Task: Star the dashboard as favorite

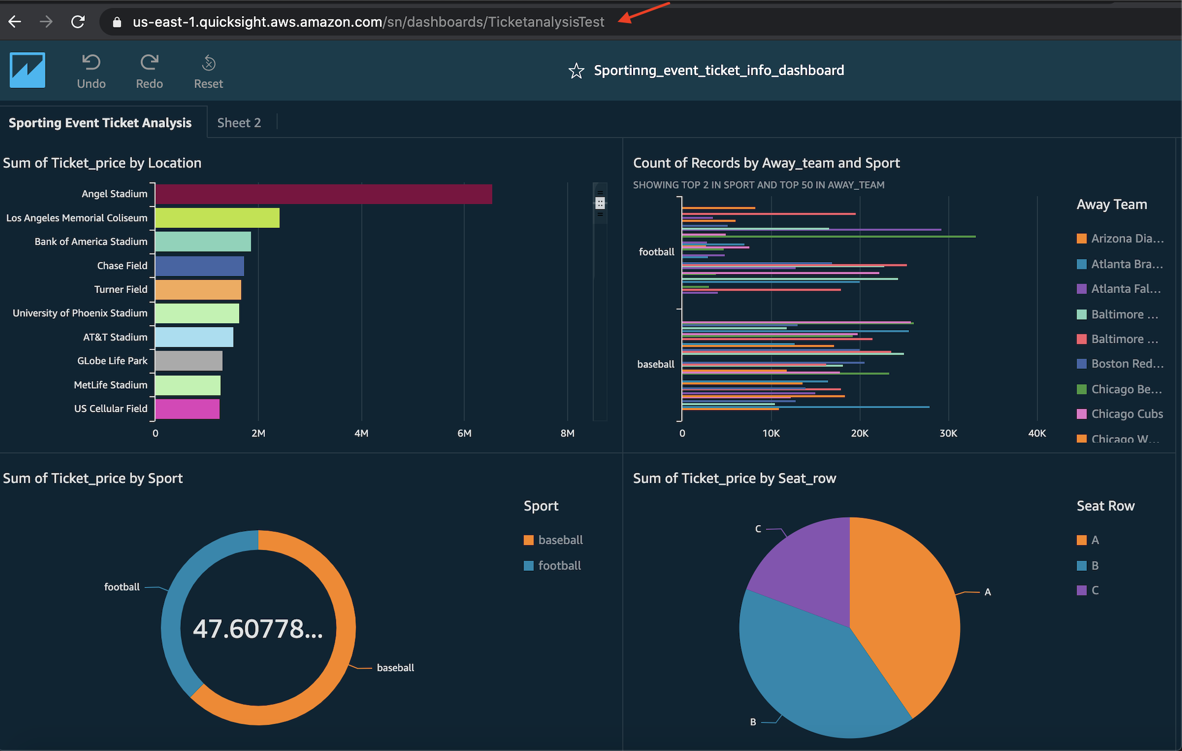Action: click(x=576, y=71)
